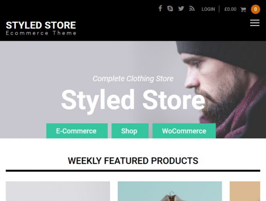Click the Ecommerce Theme tagline
Viewport: 266px width, 201px height.
point(41,33)
